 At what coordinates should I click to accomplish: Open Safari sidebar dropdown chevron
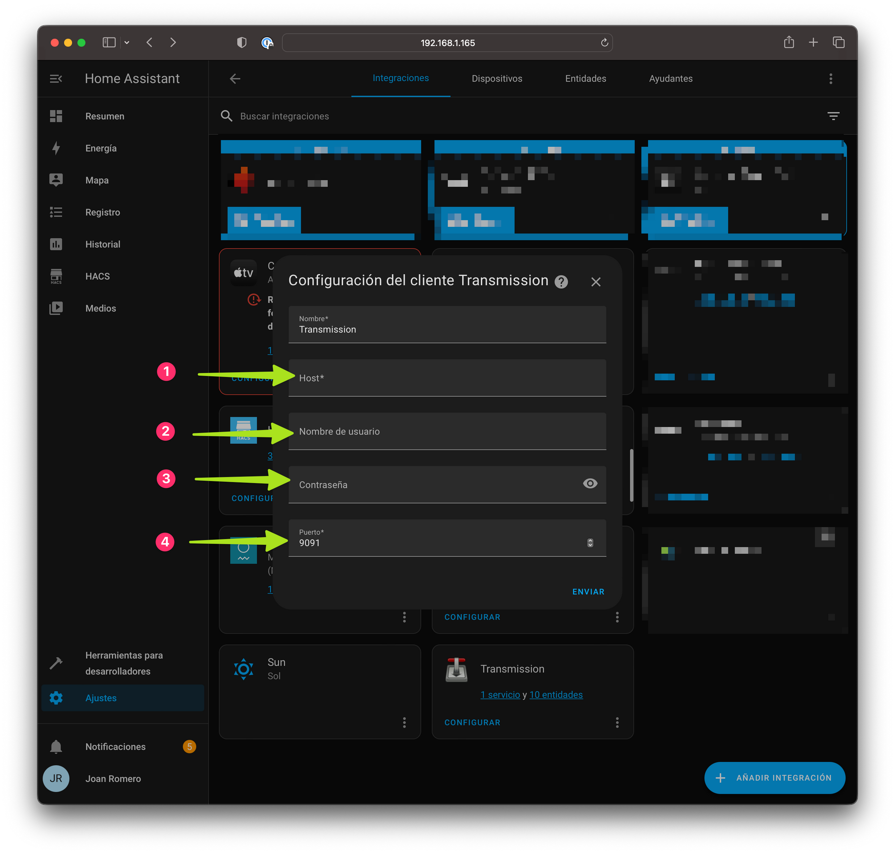pyautogui.click(x=127, y=42)
